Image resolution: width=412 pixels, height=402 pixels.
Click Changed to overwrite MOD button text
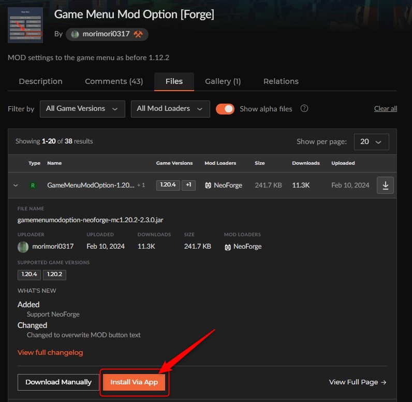point(83,335)
